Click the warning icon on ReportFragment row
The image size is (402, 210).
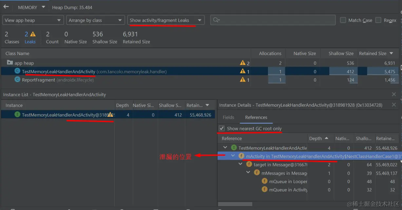click(x=243, y=79)
